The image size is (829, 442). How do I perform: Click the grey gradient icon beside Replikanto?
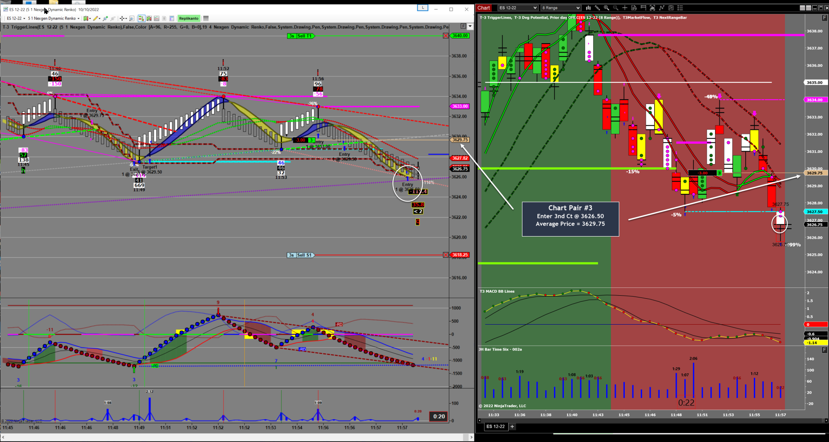pyautogui.click(x=206, y=19)
